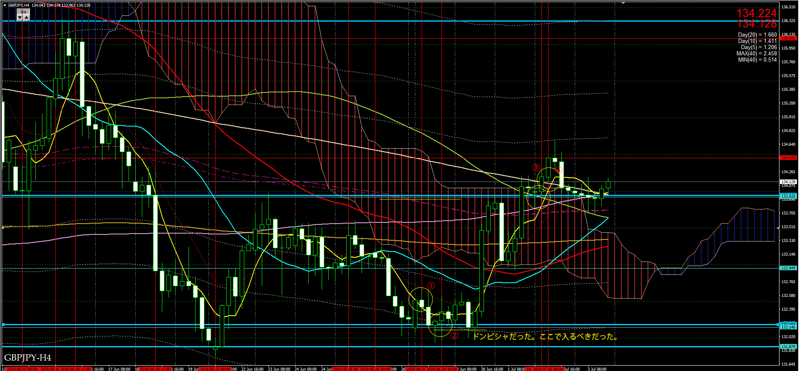The width and height of the screenshot is (799, 371).
Task: Click the red 136.081 price tag
Action: pos(788,38)
